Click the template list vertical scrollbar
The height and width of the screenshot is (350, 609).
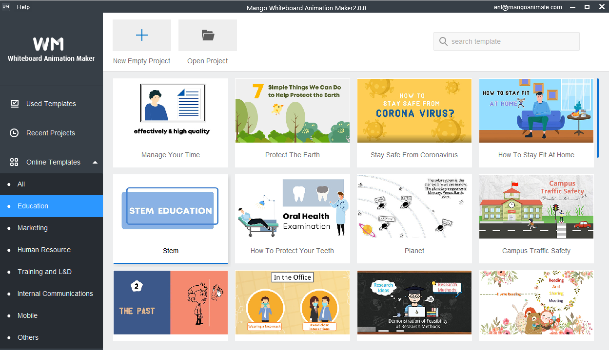598,118
